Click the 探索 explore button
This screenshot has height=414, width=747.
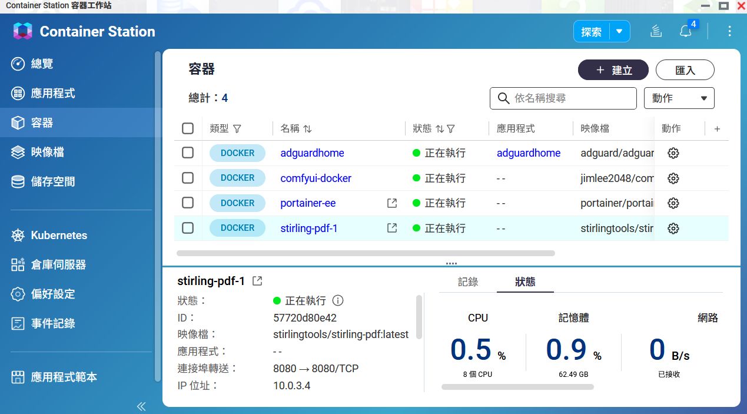click(592, 32)
